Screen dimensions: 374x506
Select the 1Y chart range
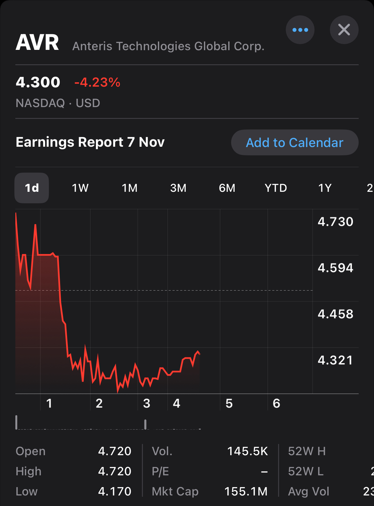pyautogui.click(x=325, y=188)
